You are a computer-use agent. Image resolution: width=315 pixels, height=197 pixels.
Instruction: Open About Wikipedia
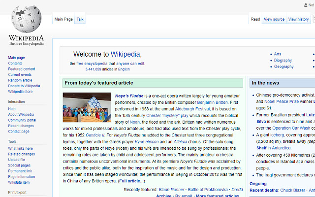(21, 114)
